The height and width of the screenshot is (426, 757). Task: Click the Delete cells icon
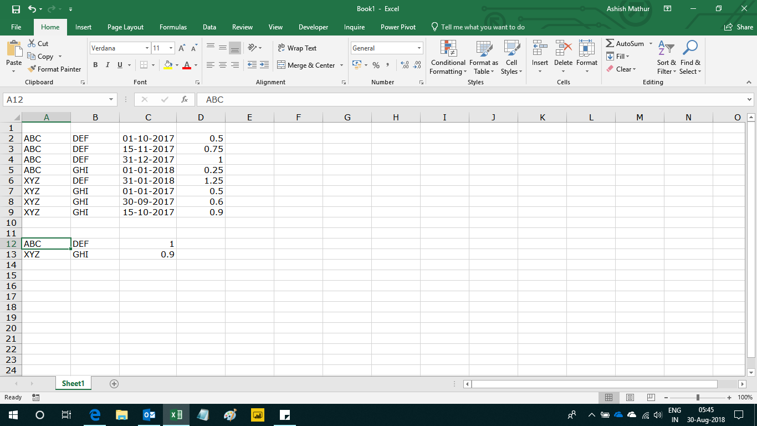(564, 48)
